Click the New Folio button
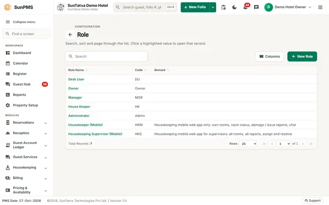 coord(195,7)
